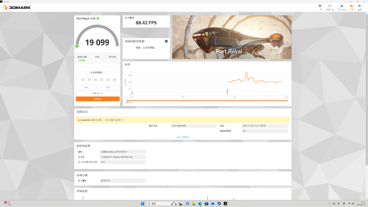368x207 pixels.
Task: Click the 19 099 score value
Action: [97, 42]
